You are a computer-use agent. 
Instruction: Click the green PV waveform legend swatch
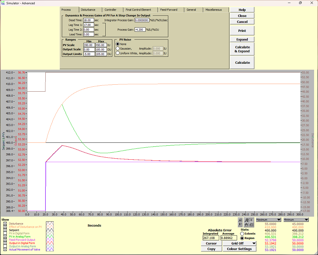50,236
